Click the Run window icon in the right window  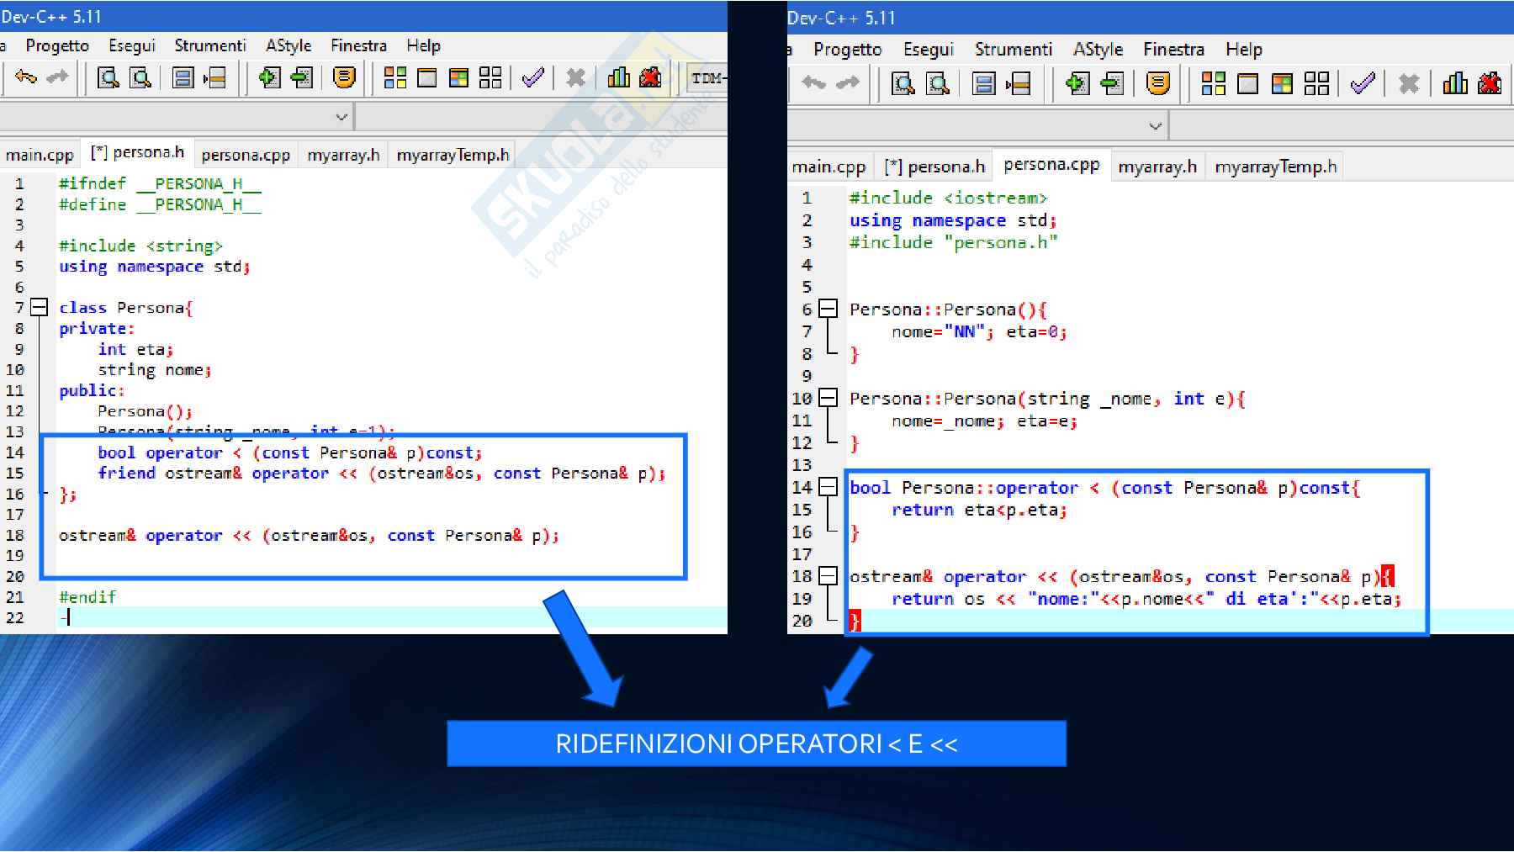(x=1247, y=83)
